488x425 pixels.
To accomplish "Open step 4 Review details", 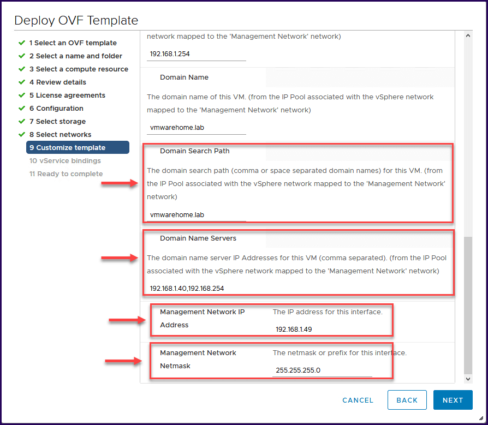I will 57,82.
